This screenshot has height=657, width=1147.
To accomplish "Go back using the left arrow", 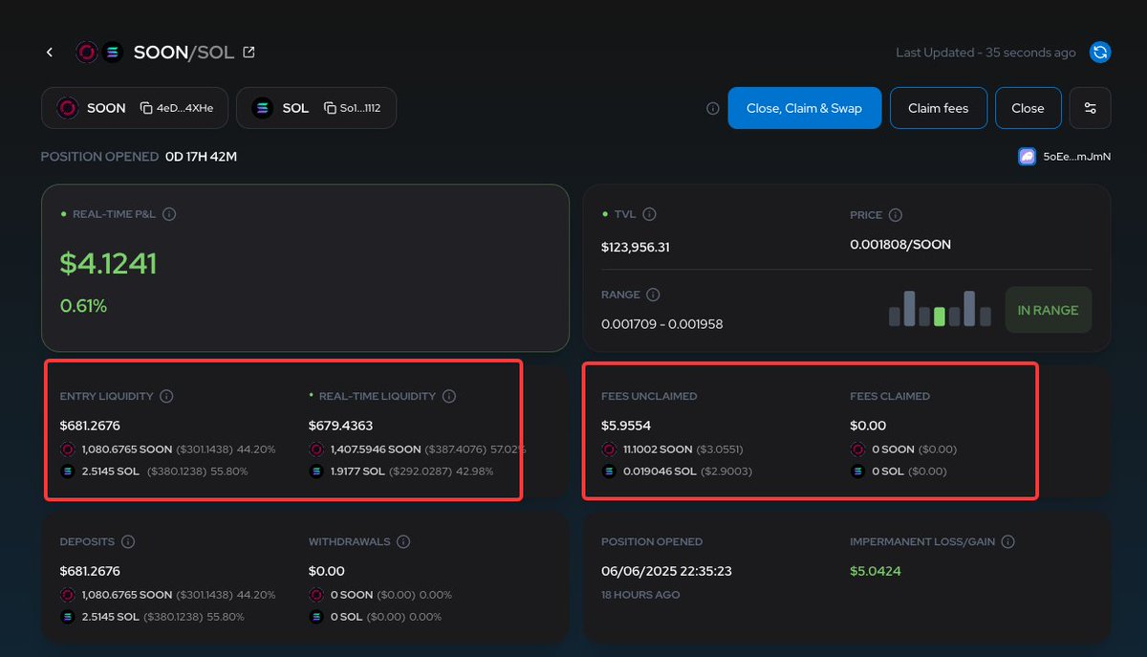I will 50,53.
